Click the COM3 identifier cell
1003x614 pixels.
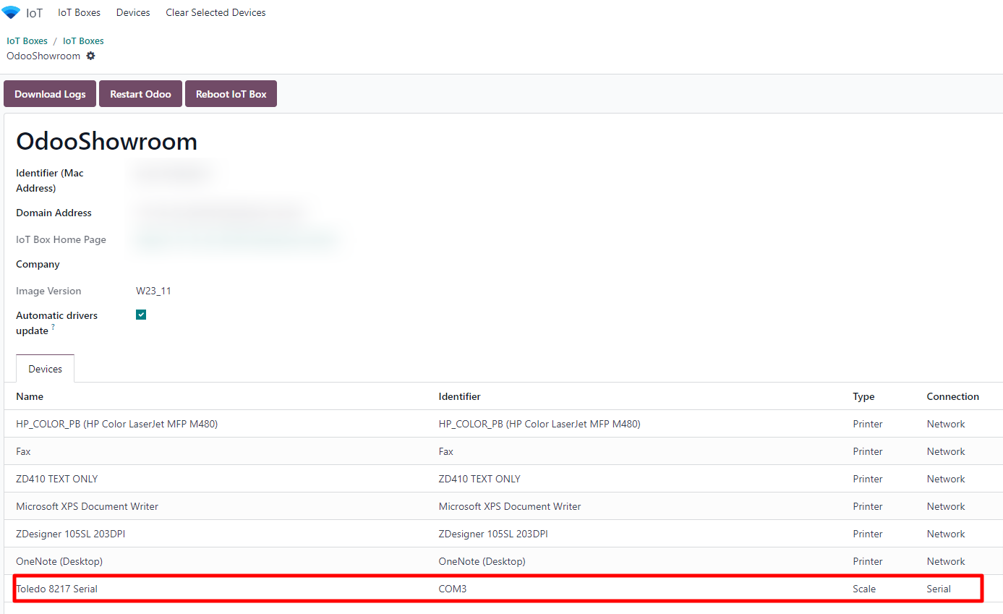point(453,589)
